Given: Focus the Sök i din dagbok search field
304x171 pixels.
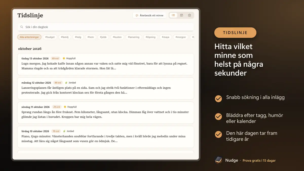Looking at the screenshot, I should point(106,27).
